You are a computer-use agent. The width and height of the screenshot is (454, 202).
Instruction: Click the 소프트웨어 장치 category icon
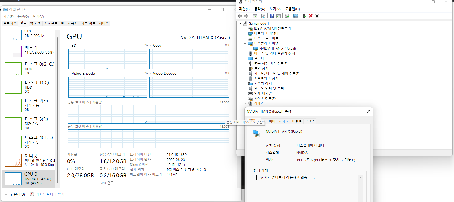(x=250, y=78)
